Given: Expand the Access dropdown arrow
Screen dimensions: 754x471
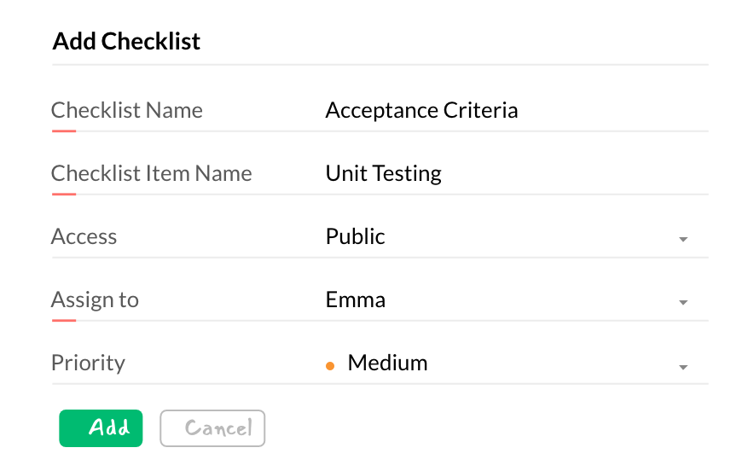Looking at the screenshot, I should pyautogui.click(x=683, y=240).
